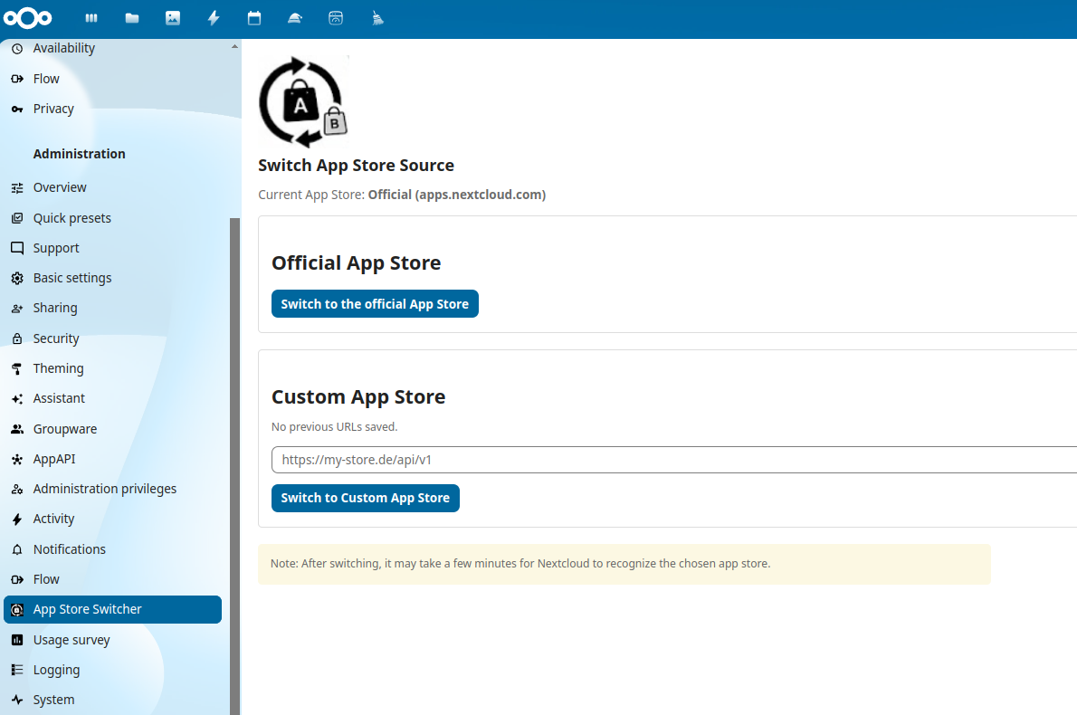
Task: Click the chat icon beside Support
Action: 17,248
